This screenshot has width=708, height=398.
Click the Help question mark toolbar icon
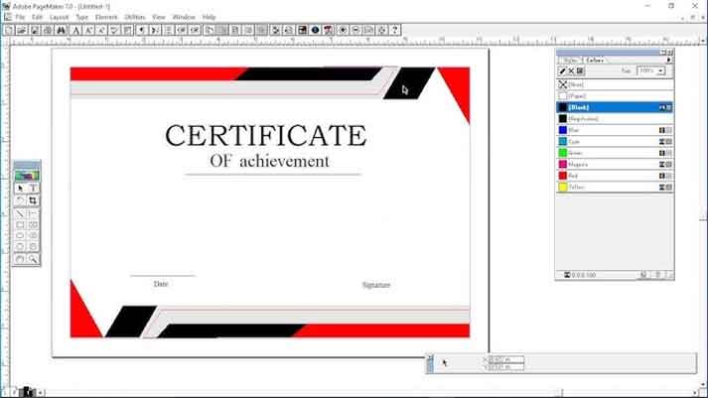pos(395,30)
